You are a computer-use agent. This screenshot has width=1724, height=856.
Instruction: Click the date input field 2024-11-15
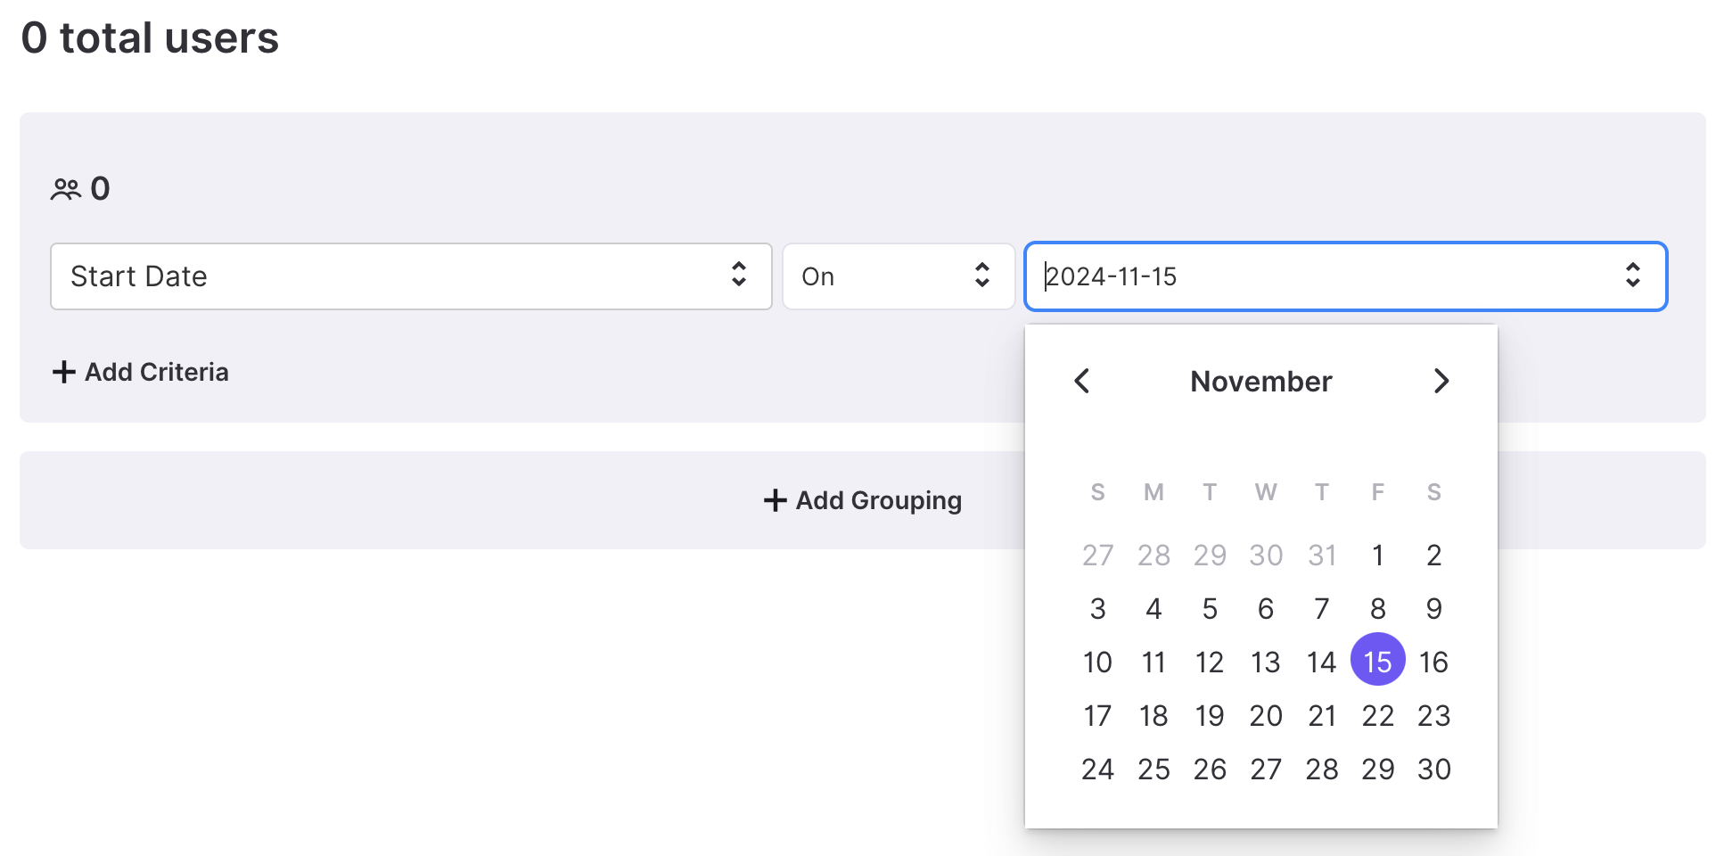1346,276
